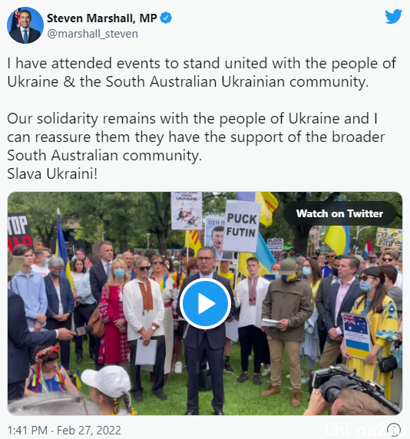Image resolution: width=410 pixels, height=439 pixels.
Task: Open the @marshall_steven handle link
Action: [92, 34]
